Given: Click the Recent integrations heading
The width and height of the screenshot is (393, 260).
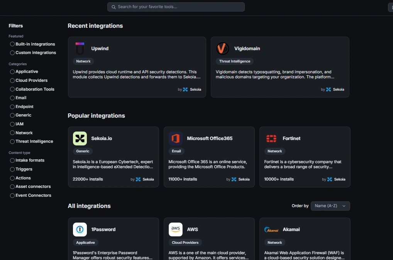Looking at the screenshot, I should tap(95, 26).
